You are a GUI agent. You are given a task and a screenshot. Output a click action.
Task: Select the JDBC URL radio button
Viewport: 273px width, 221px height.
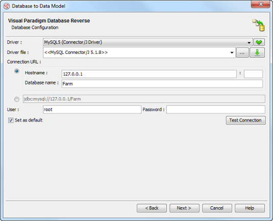(17, 99)
